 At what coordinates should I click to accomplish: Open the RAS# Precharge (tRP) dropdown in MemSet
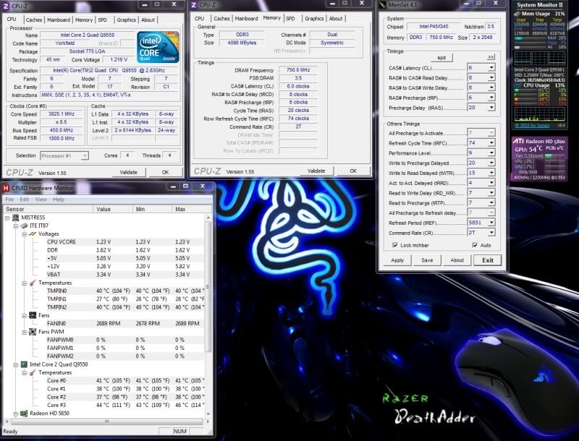(491, 98)
